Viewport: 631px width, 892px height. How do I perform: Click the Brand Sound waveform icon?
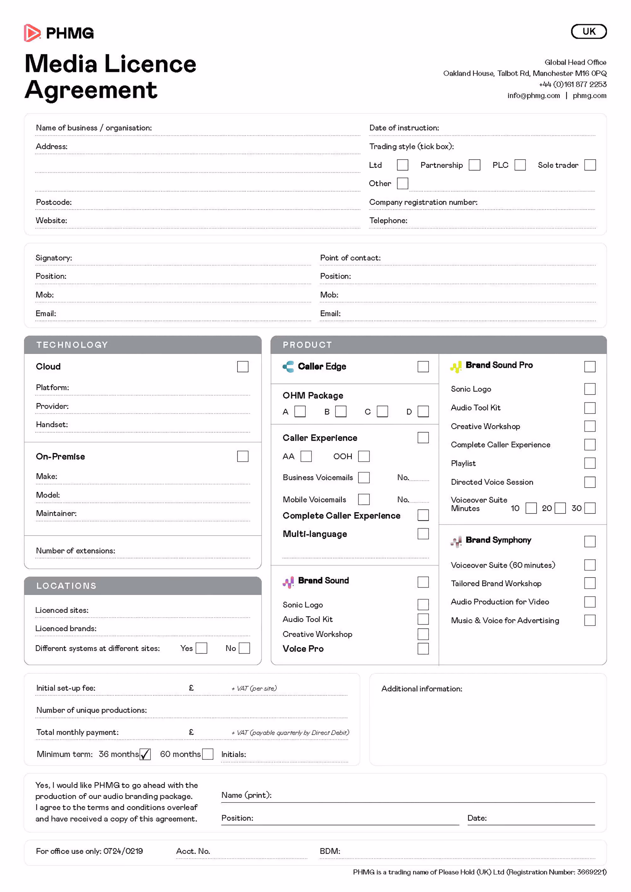pyautogui.click(x=288, y=582)
